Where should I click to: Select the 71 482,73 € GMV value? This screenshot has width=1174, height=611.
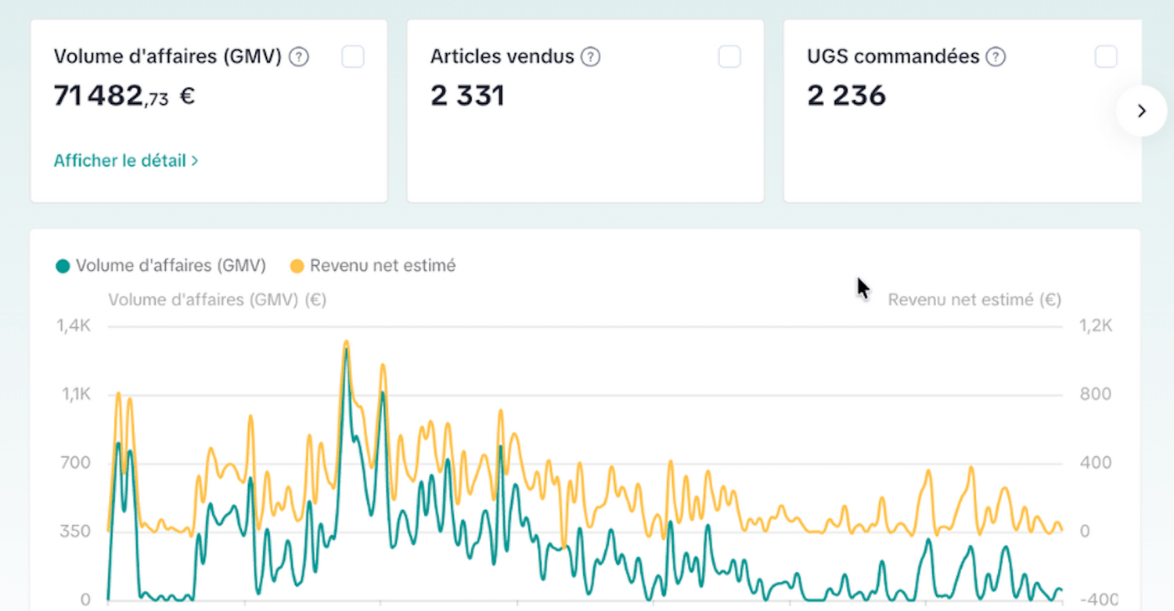tap(124, 96)
